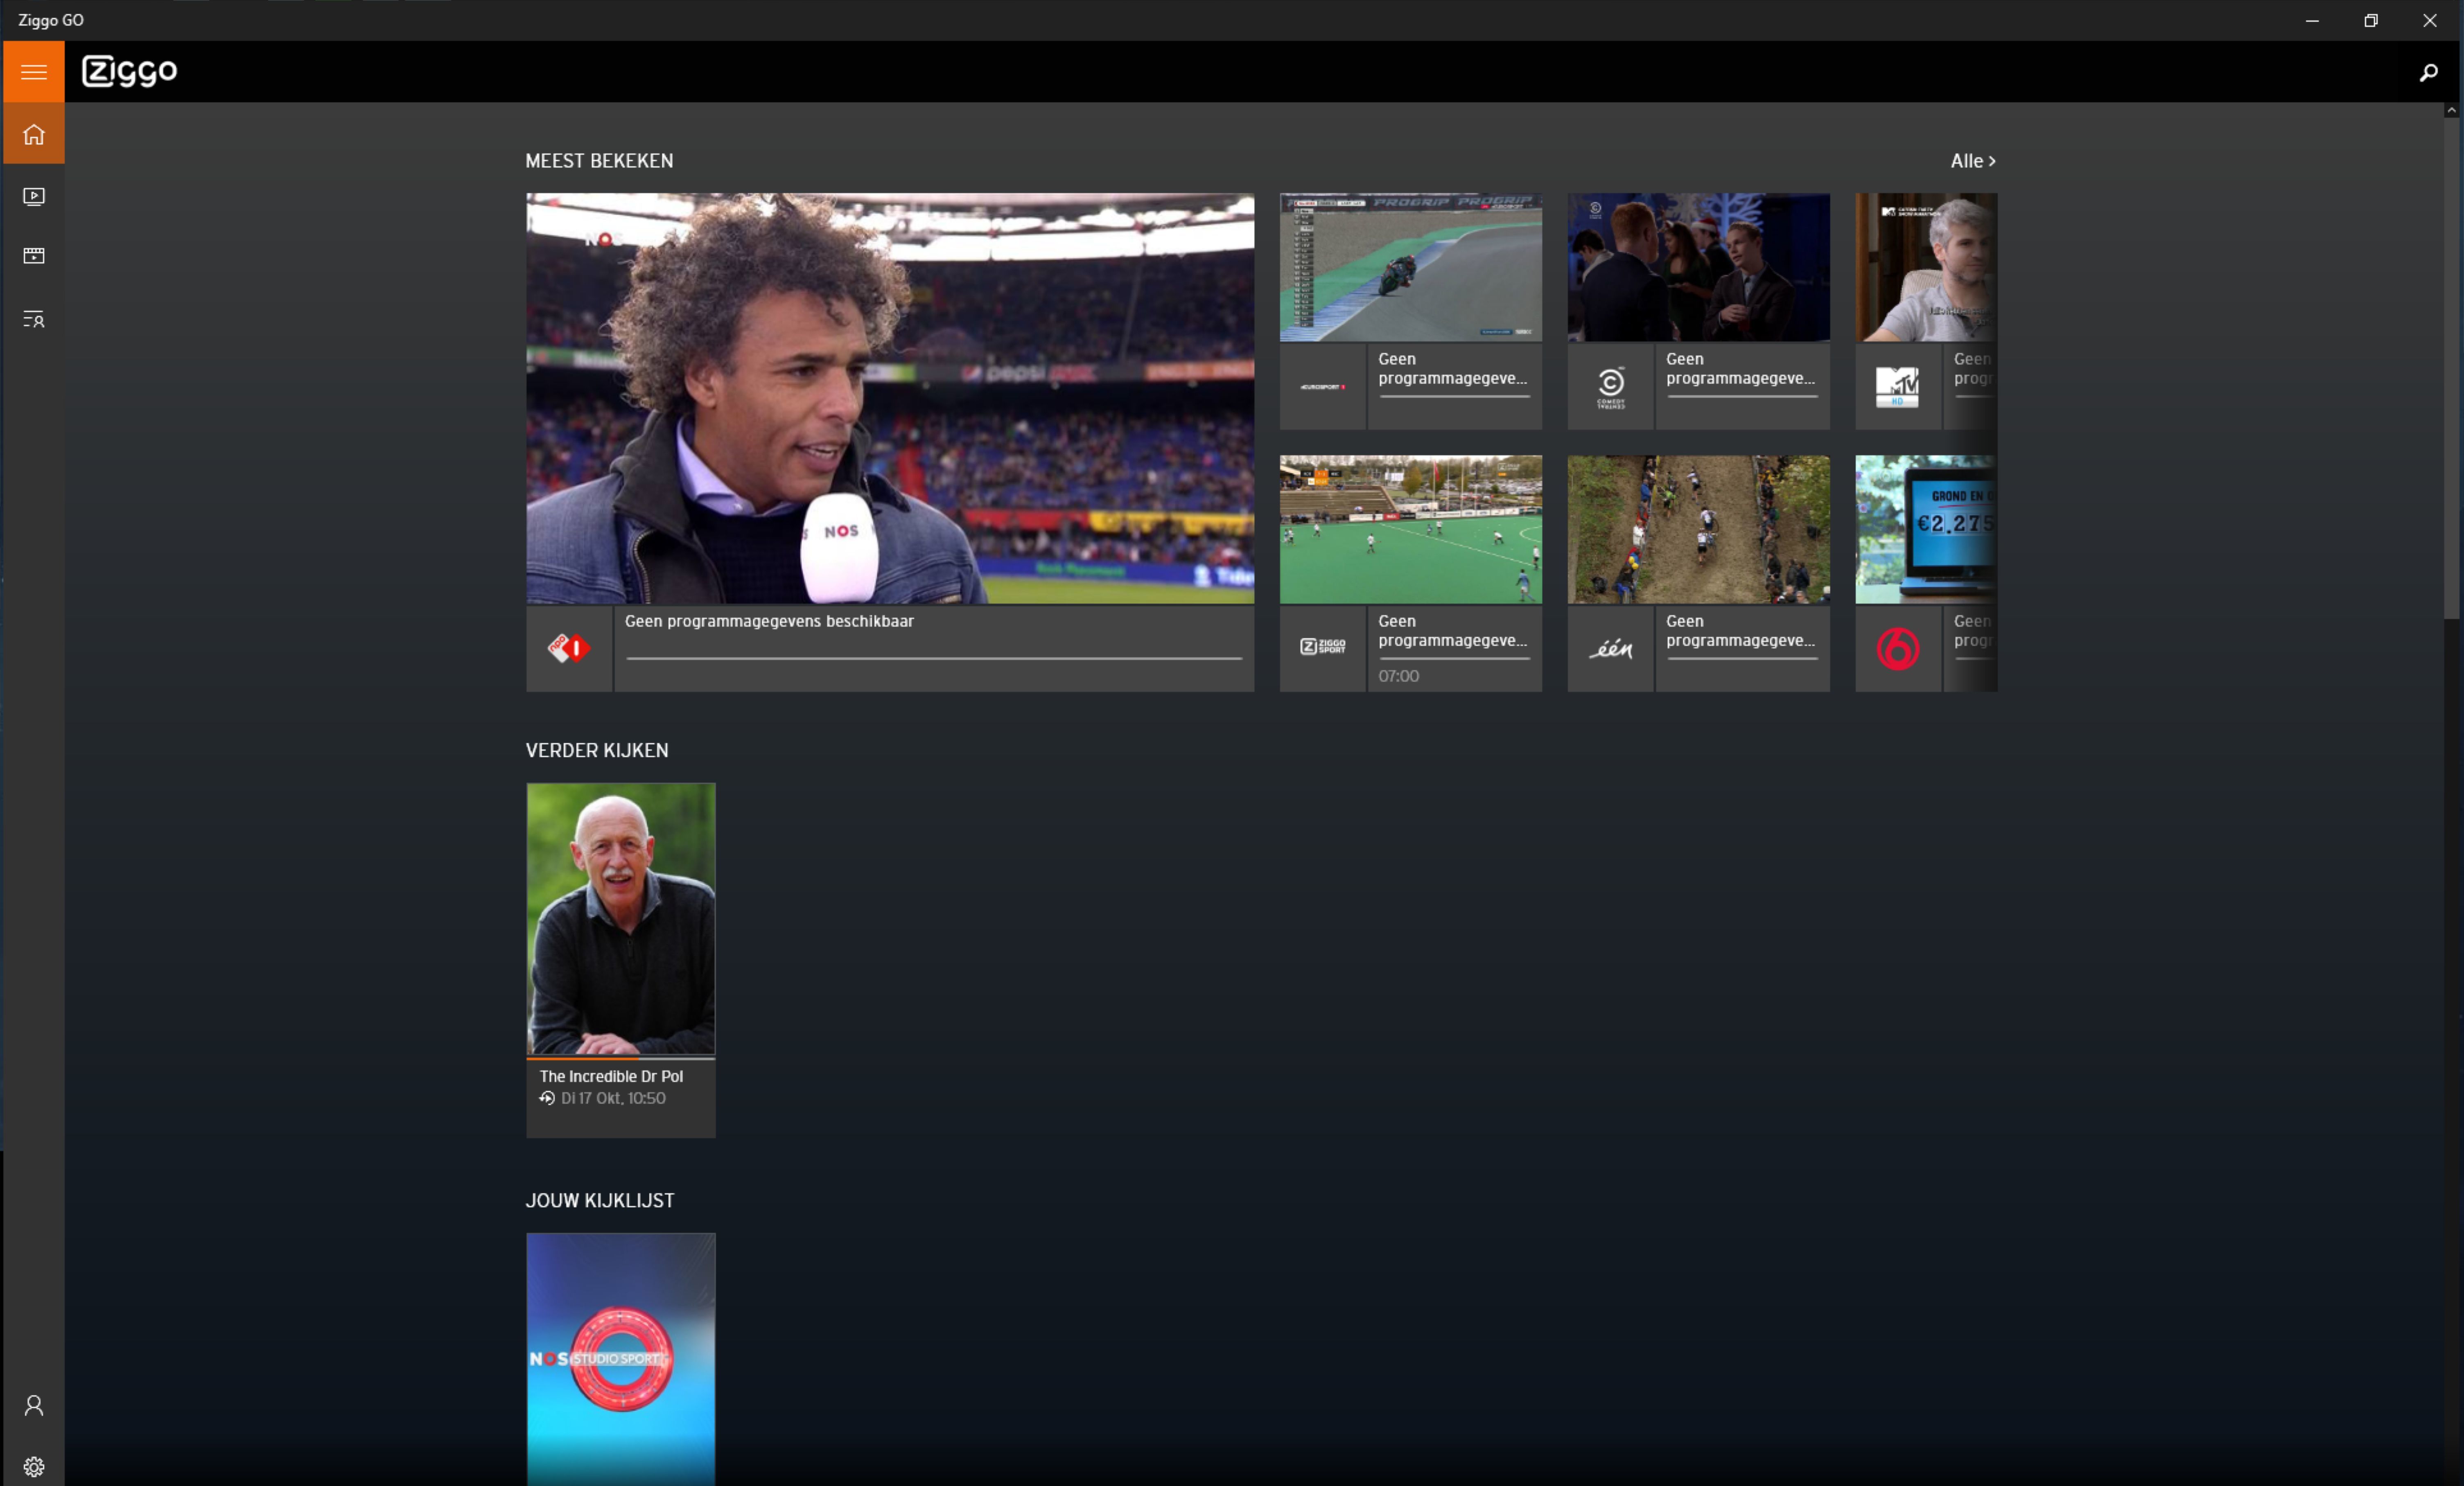Click the VERDER KIJKEN heading
Viewport: 2464px width, 1486px height.
pos(597,750)
